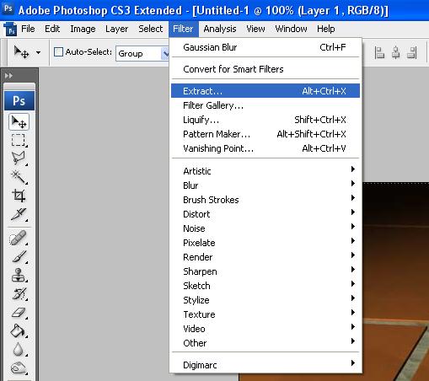The width and height of the screenshot is (429, 381).
Task: Expand the Sharpen filter submenu
Action: click(265, 271)
